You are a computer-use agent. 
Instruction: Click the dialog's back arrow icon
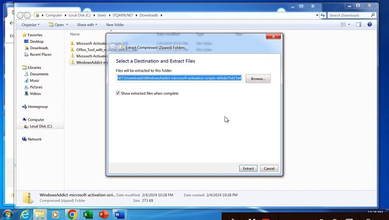pos(113,47)
